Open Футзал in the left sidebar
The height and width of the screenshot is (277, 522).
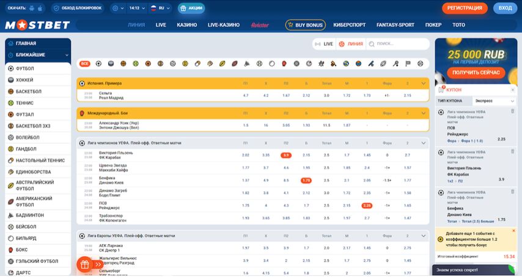[38, 115]
